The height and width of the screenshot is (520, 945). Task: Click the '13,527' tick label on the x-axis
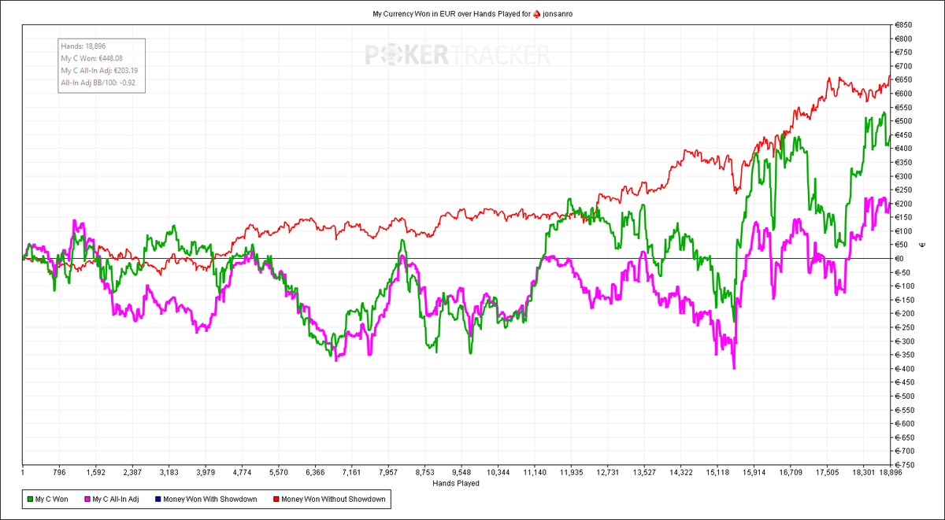[x=644, y=473]
